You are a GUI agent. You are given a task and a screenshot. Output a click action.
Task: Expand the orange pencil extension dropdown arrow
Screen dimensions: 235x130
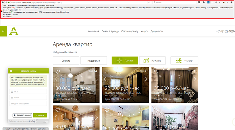tap(227, 2)
